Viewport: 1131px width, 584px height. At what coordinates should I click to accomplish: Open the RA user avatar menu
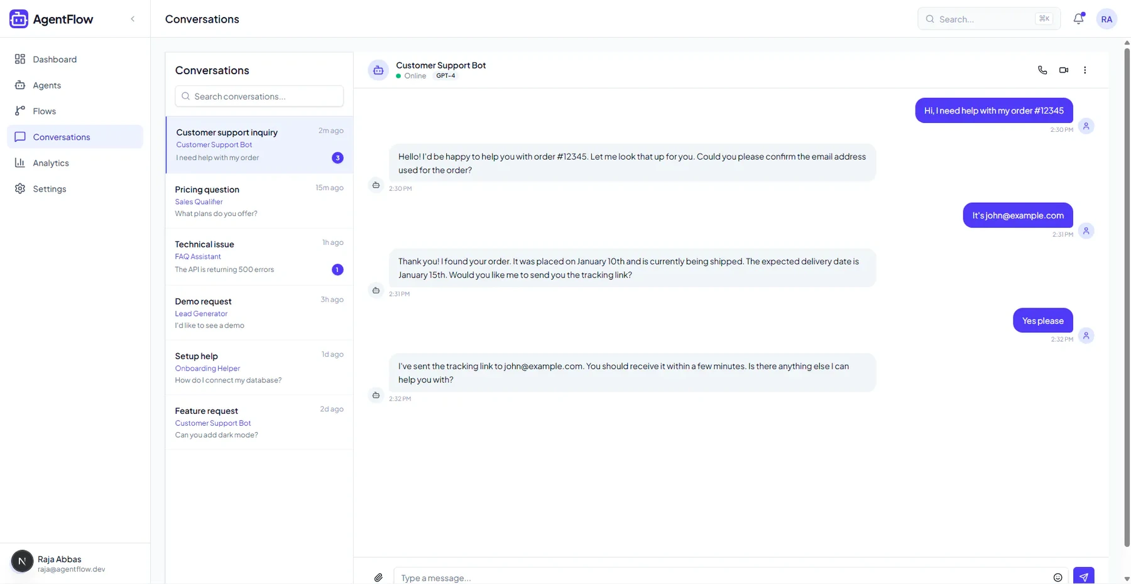pos(1106,19)
